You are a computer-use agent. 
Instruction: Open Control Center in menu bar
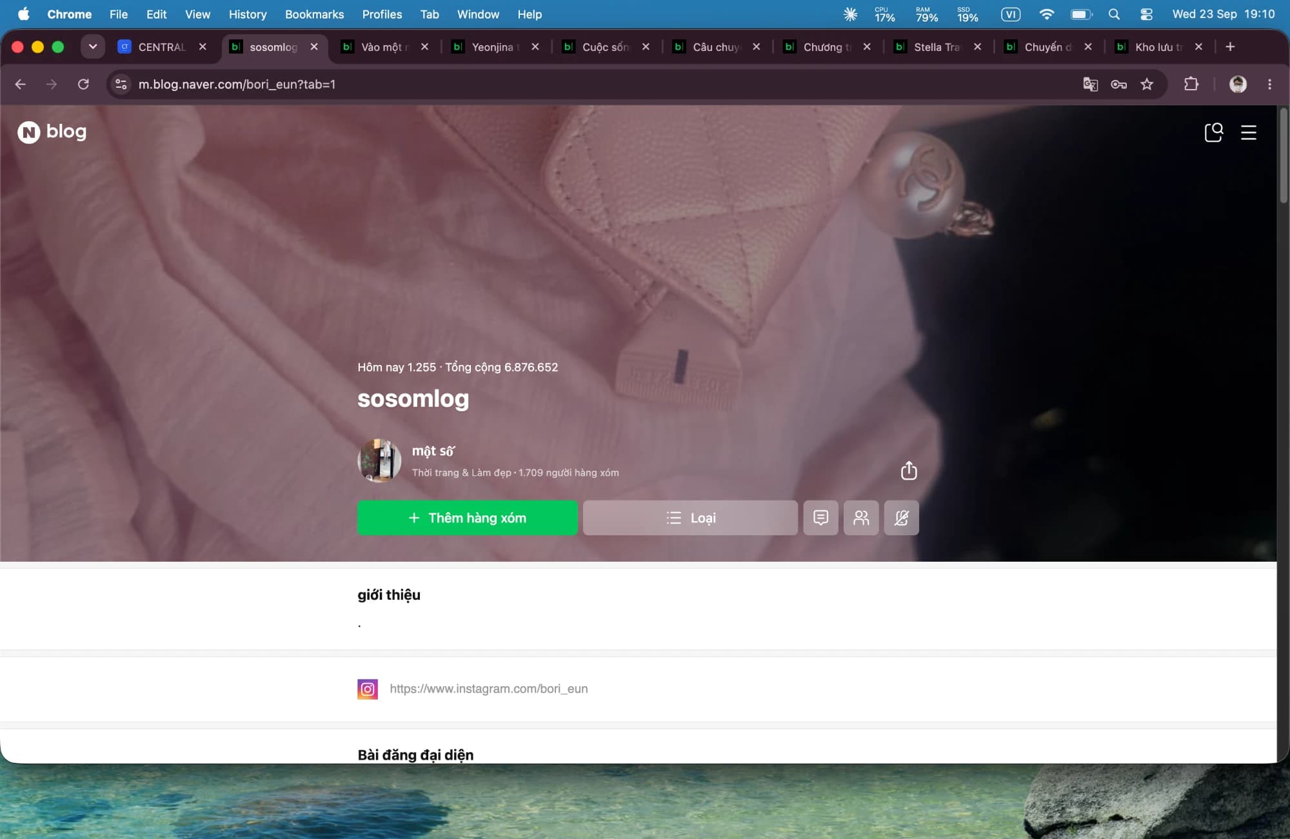tap(1146, 14)
